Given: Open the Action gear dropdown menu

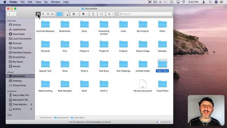Looking at the screenshot, I should coord(85,14).
